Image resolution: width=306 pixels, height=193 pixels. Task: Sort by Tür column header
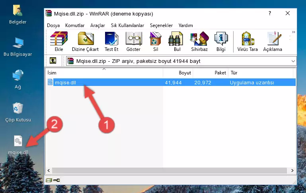click(261, 73)
